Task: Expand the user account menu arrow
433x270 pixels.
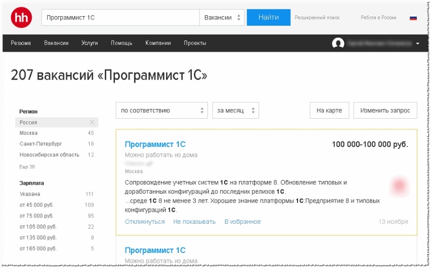Action: (x=417, y=44)
